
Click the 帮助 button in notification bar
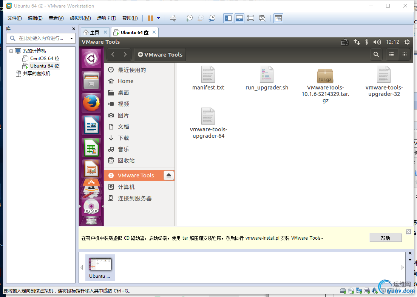tap(386, 238)
